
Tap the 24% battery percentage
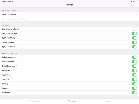pos(134,1)
